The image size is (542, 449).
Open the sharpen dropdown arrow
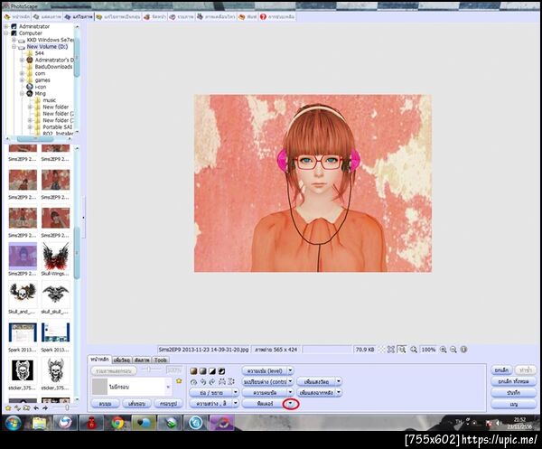(290, 392)
